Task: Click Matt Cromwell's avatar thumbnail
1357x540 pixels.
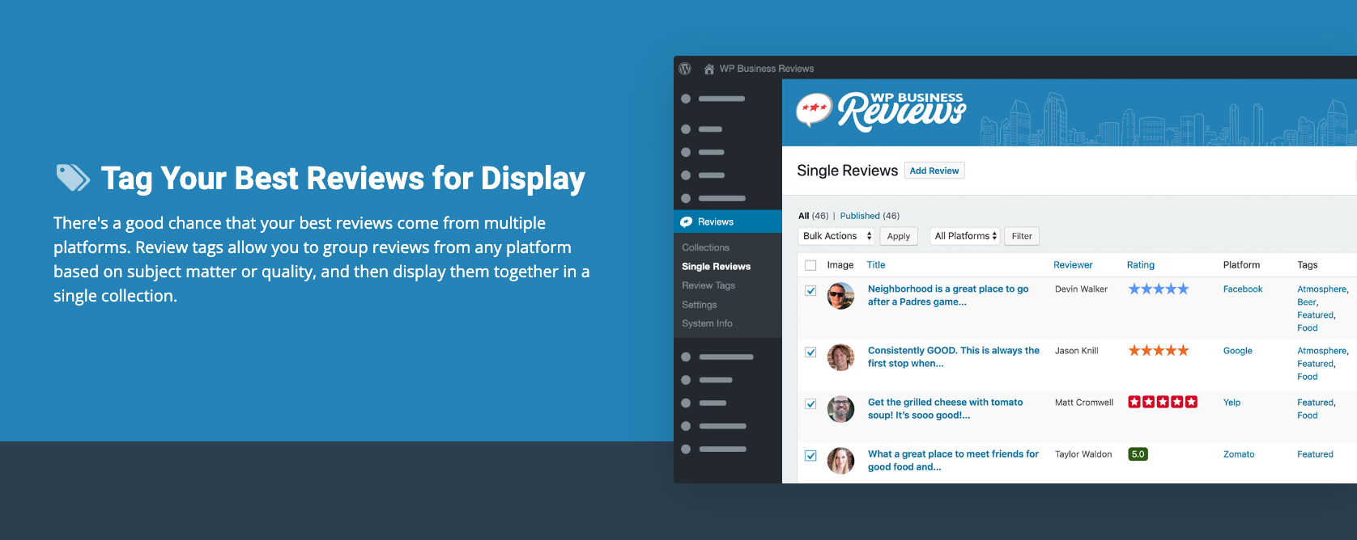Action: tap(840, 409)
